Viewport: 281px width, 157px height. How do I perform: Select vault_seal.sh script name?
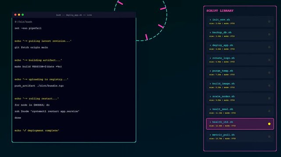pyautogui.click(x=223, y=109)
